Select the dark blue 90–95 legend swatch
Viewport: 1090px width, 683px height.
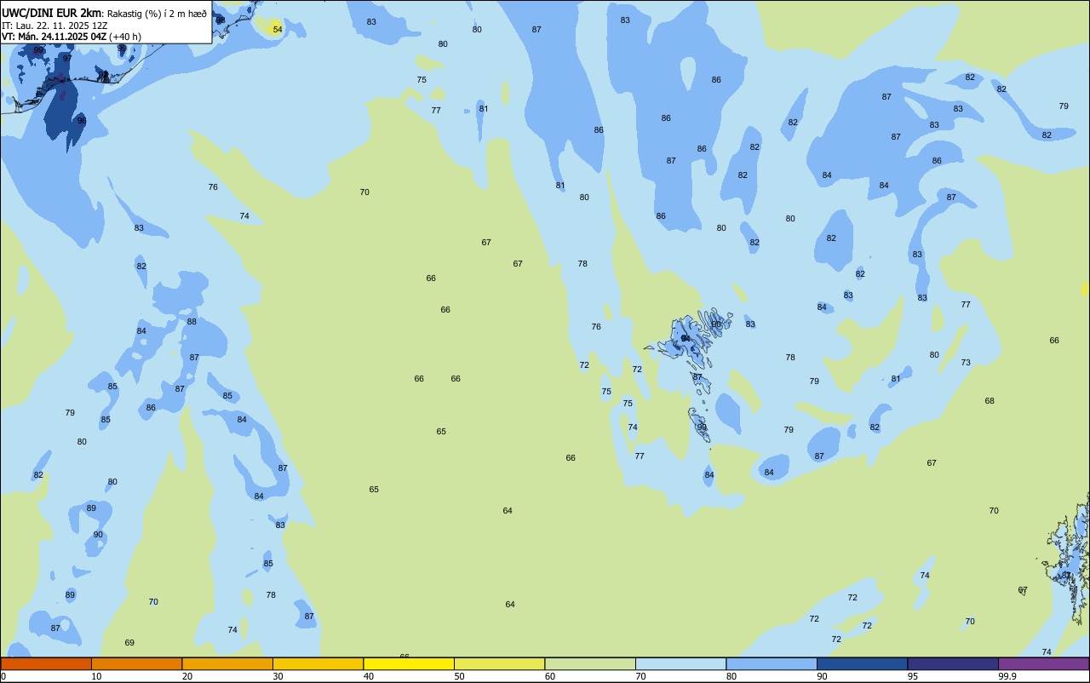click(x=862, y=663)
